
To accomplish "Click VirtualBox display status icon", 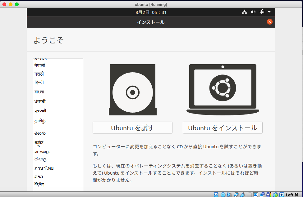I will pos(256,195).
